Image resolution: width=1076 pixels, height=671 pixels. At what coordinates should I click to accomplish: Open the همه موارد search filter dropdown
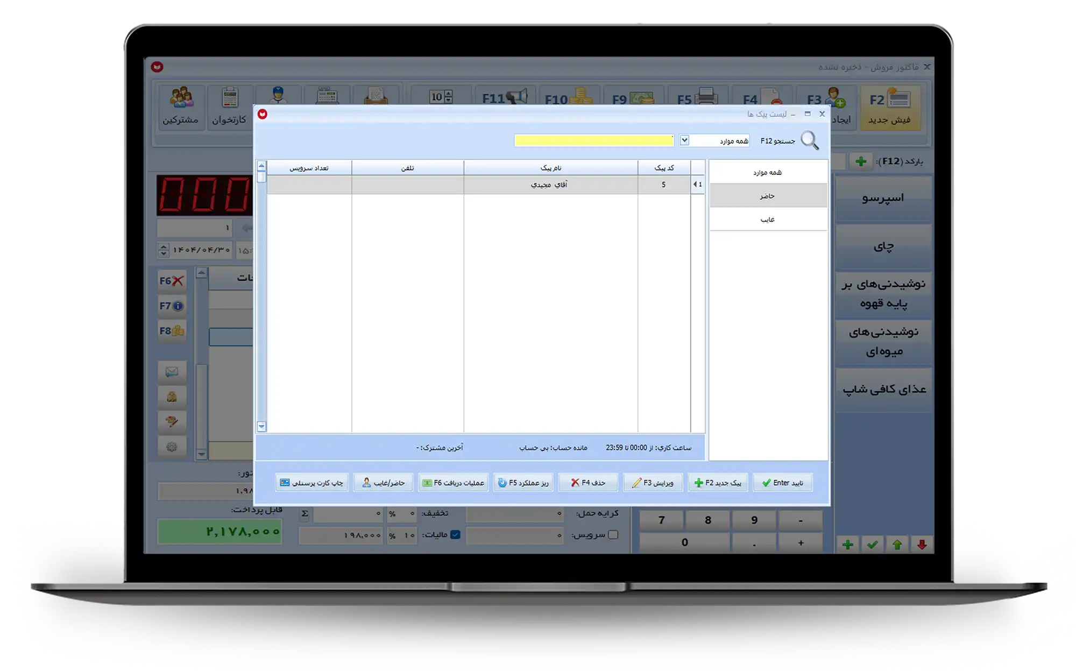(x=684, y=140)
